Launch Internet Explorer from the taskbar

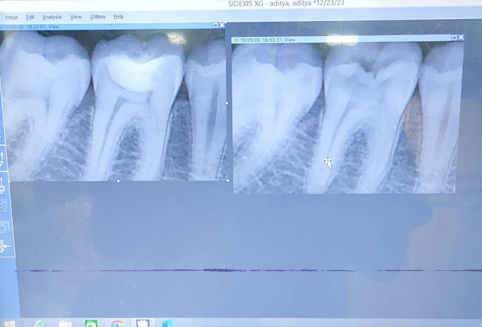[x=40, y=324]
